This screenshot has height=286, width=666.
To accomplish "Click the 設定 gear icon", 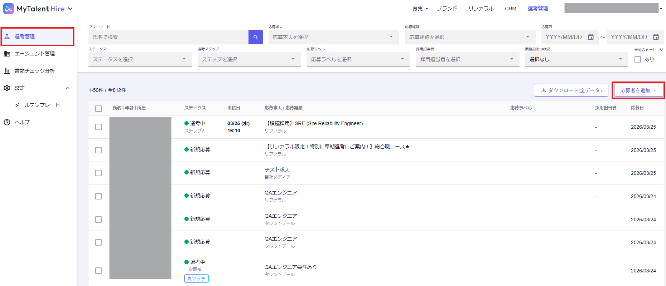I will (7, 88).
